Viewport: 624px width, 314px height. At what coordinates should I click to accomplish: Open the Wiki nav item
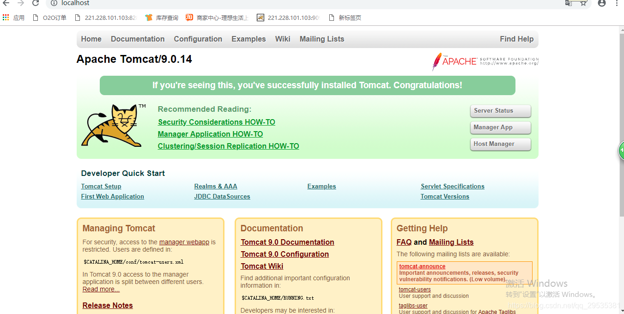(283, 39)
